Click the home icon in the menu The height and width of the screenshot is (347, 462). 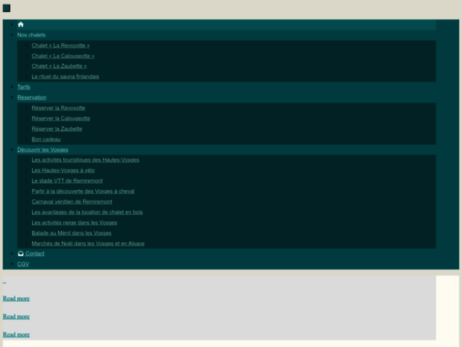pos(21,25)
